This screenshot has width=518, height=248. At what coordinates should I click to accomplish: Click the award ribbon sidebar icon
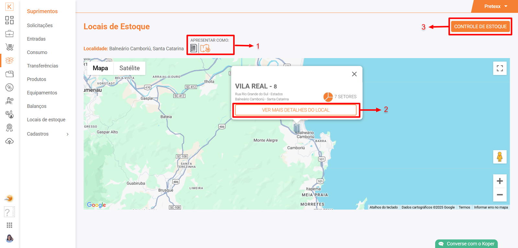pos(9,128)
